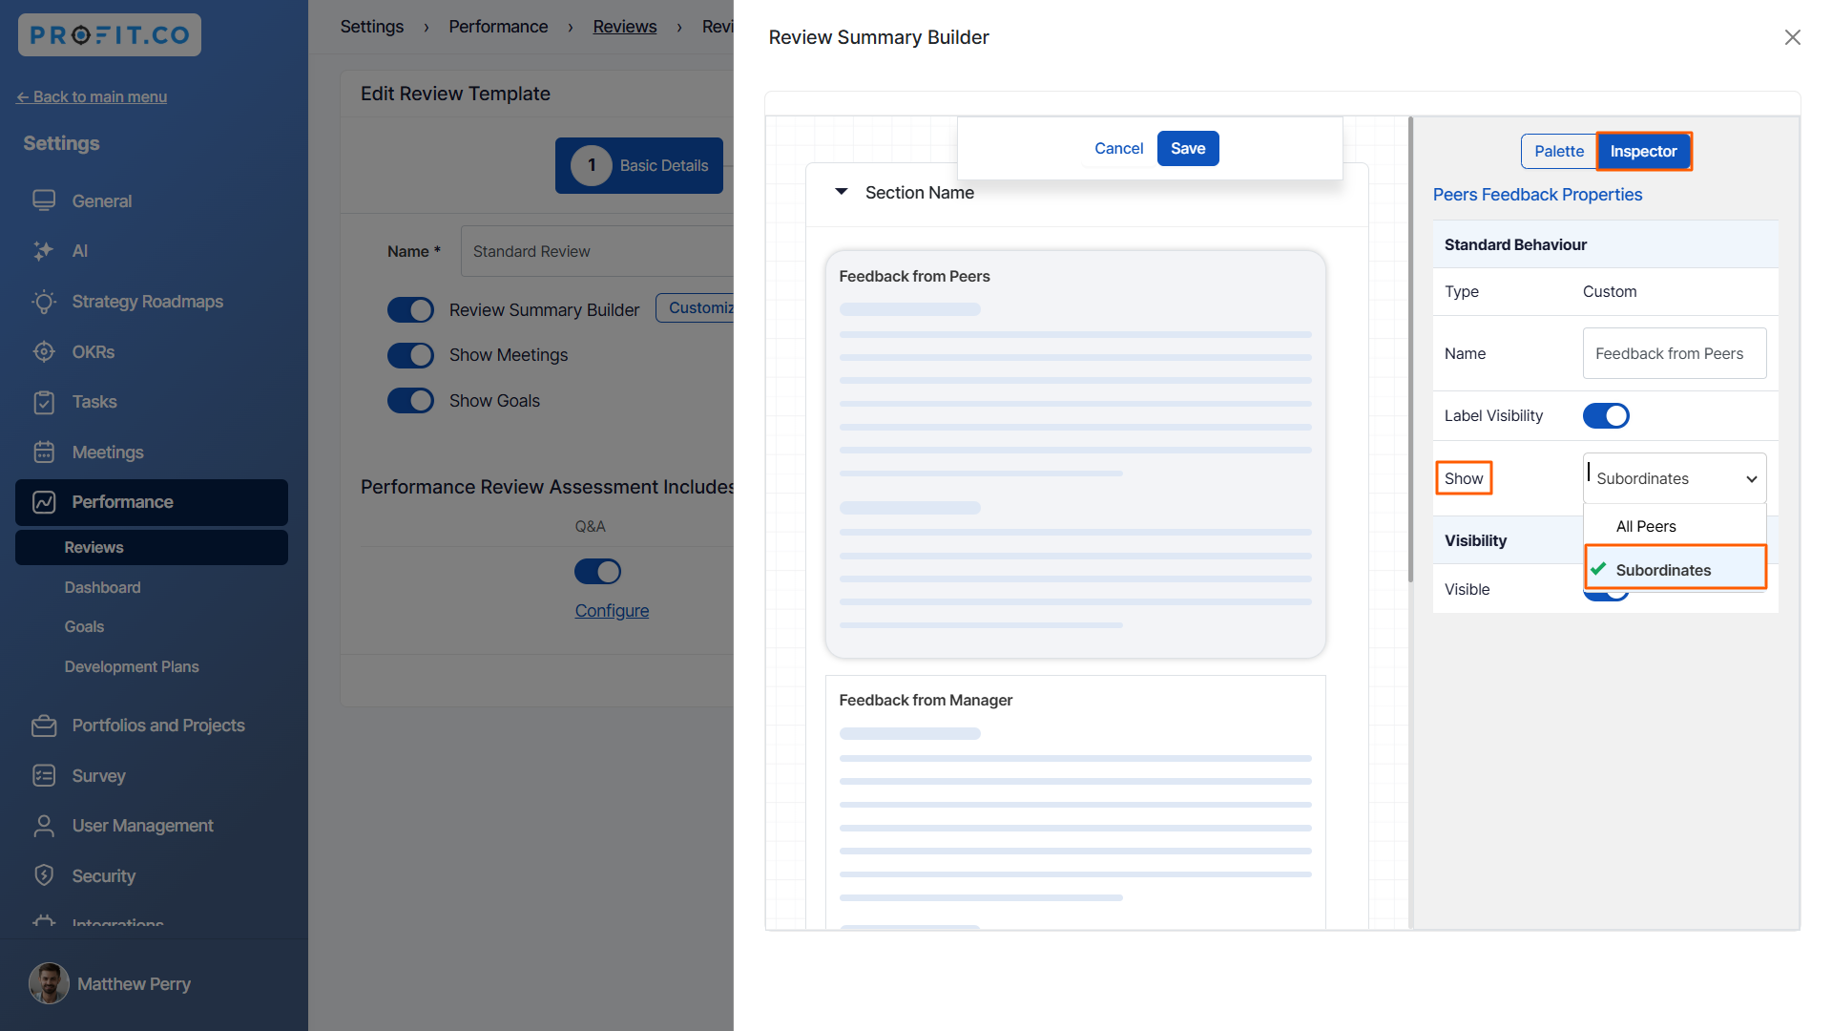Toggle the Label Visibility switch
The image size is (1832, 1031).
point(1606,416)
